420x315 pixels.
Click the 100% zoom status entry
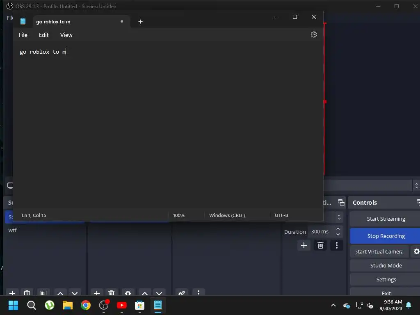pyautogui.click(x=179, y=215)
